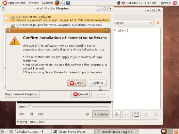The image size is (179, 134).
Task: Confirm the restricted software installation
Action: (97, 83)
